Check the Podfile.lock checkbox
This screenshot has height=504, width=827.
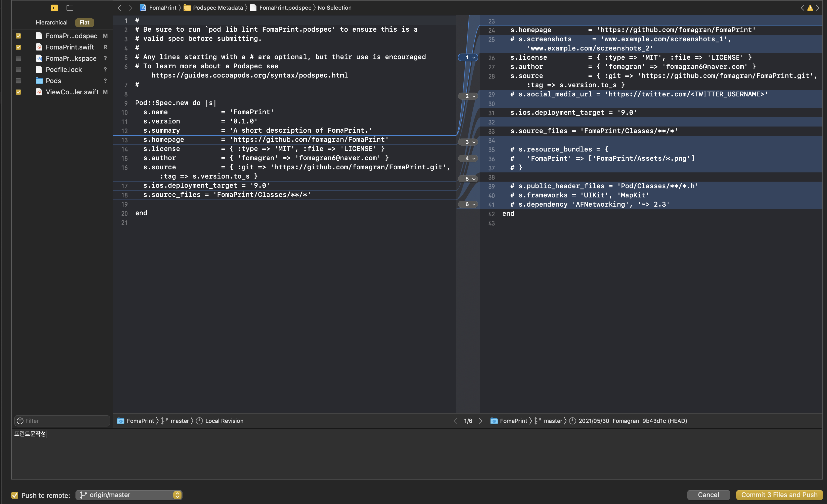point(18,70)
